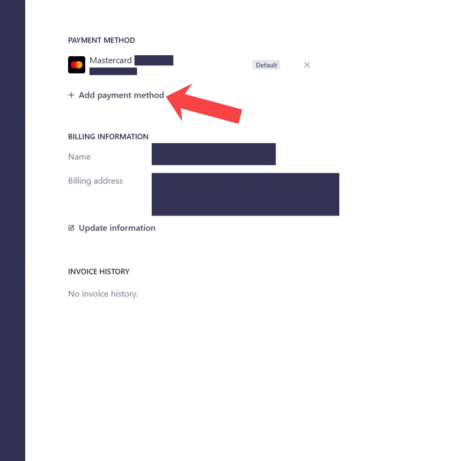Image resolution: width=461 pixels, height=461 pixels.
Task: Click the plus icon beside Add payment method
Action: click(x=71, y=95)
